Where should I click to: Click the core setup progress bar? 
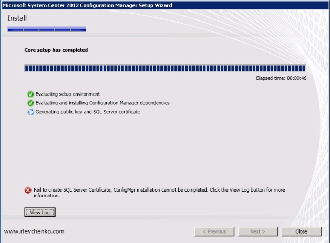click(x=165, y=68)
